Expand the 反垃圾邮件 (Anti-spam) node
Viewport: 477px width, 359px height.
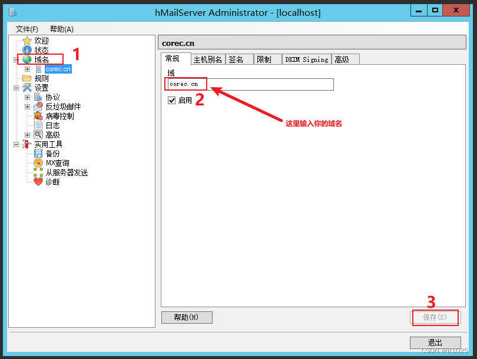click(27, 107)
